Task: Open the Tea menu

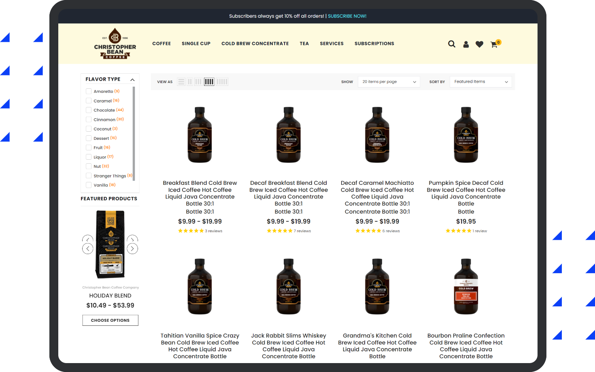Action: (304, 44)
